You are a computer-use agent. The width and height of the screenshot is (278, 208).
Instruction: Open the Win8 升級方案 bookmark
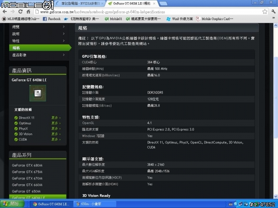(x=180, y=19)
